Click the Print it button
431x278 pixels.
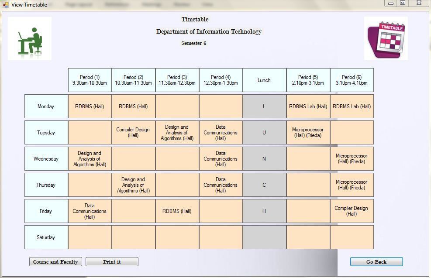(112, 262)
